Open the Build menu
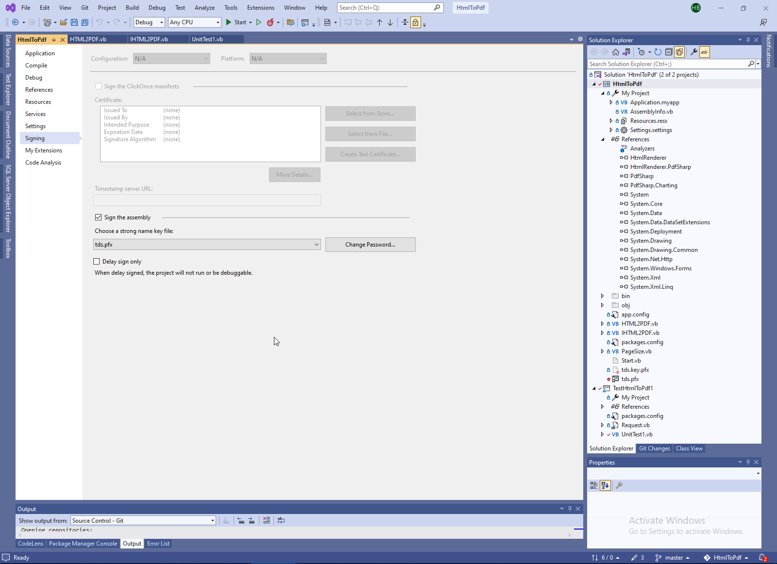 pyautogui.click(x=132, y=8)
